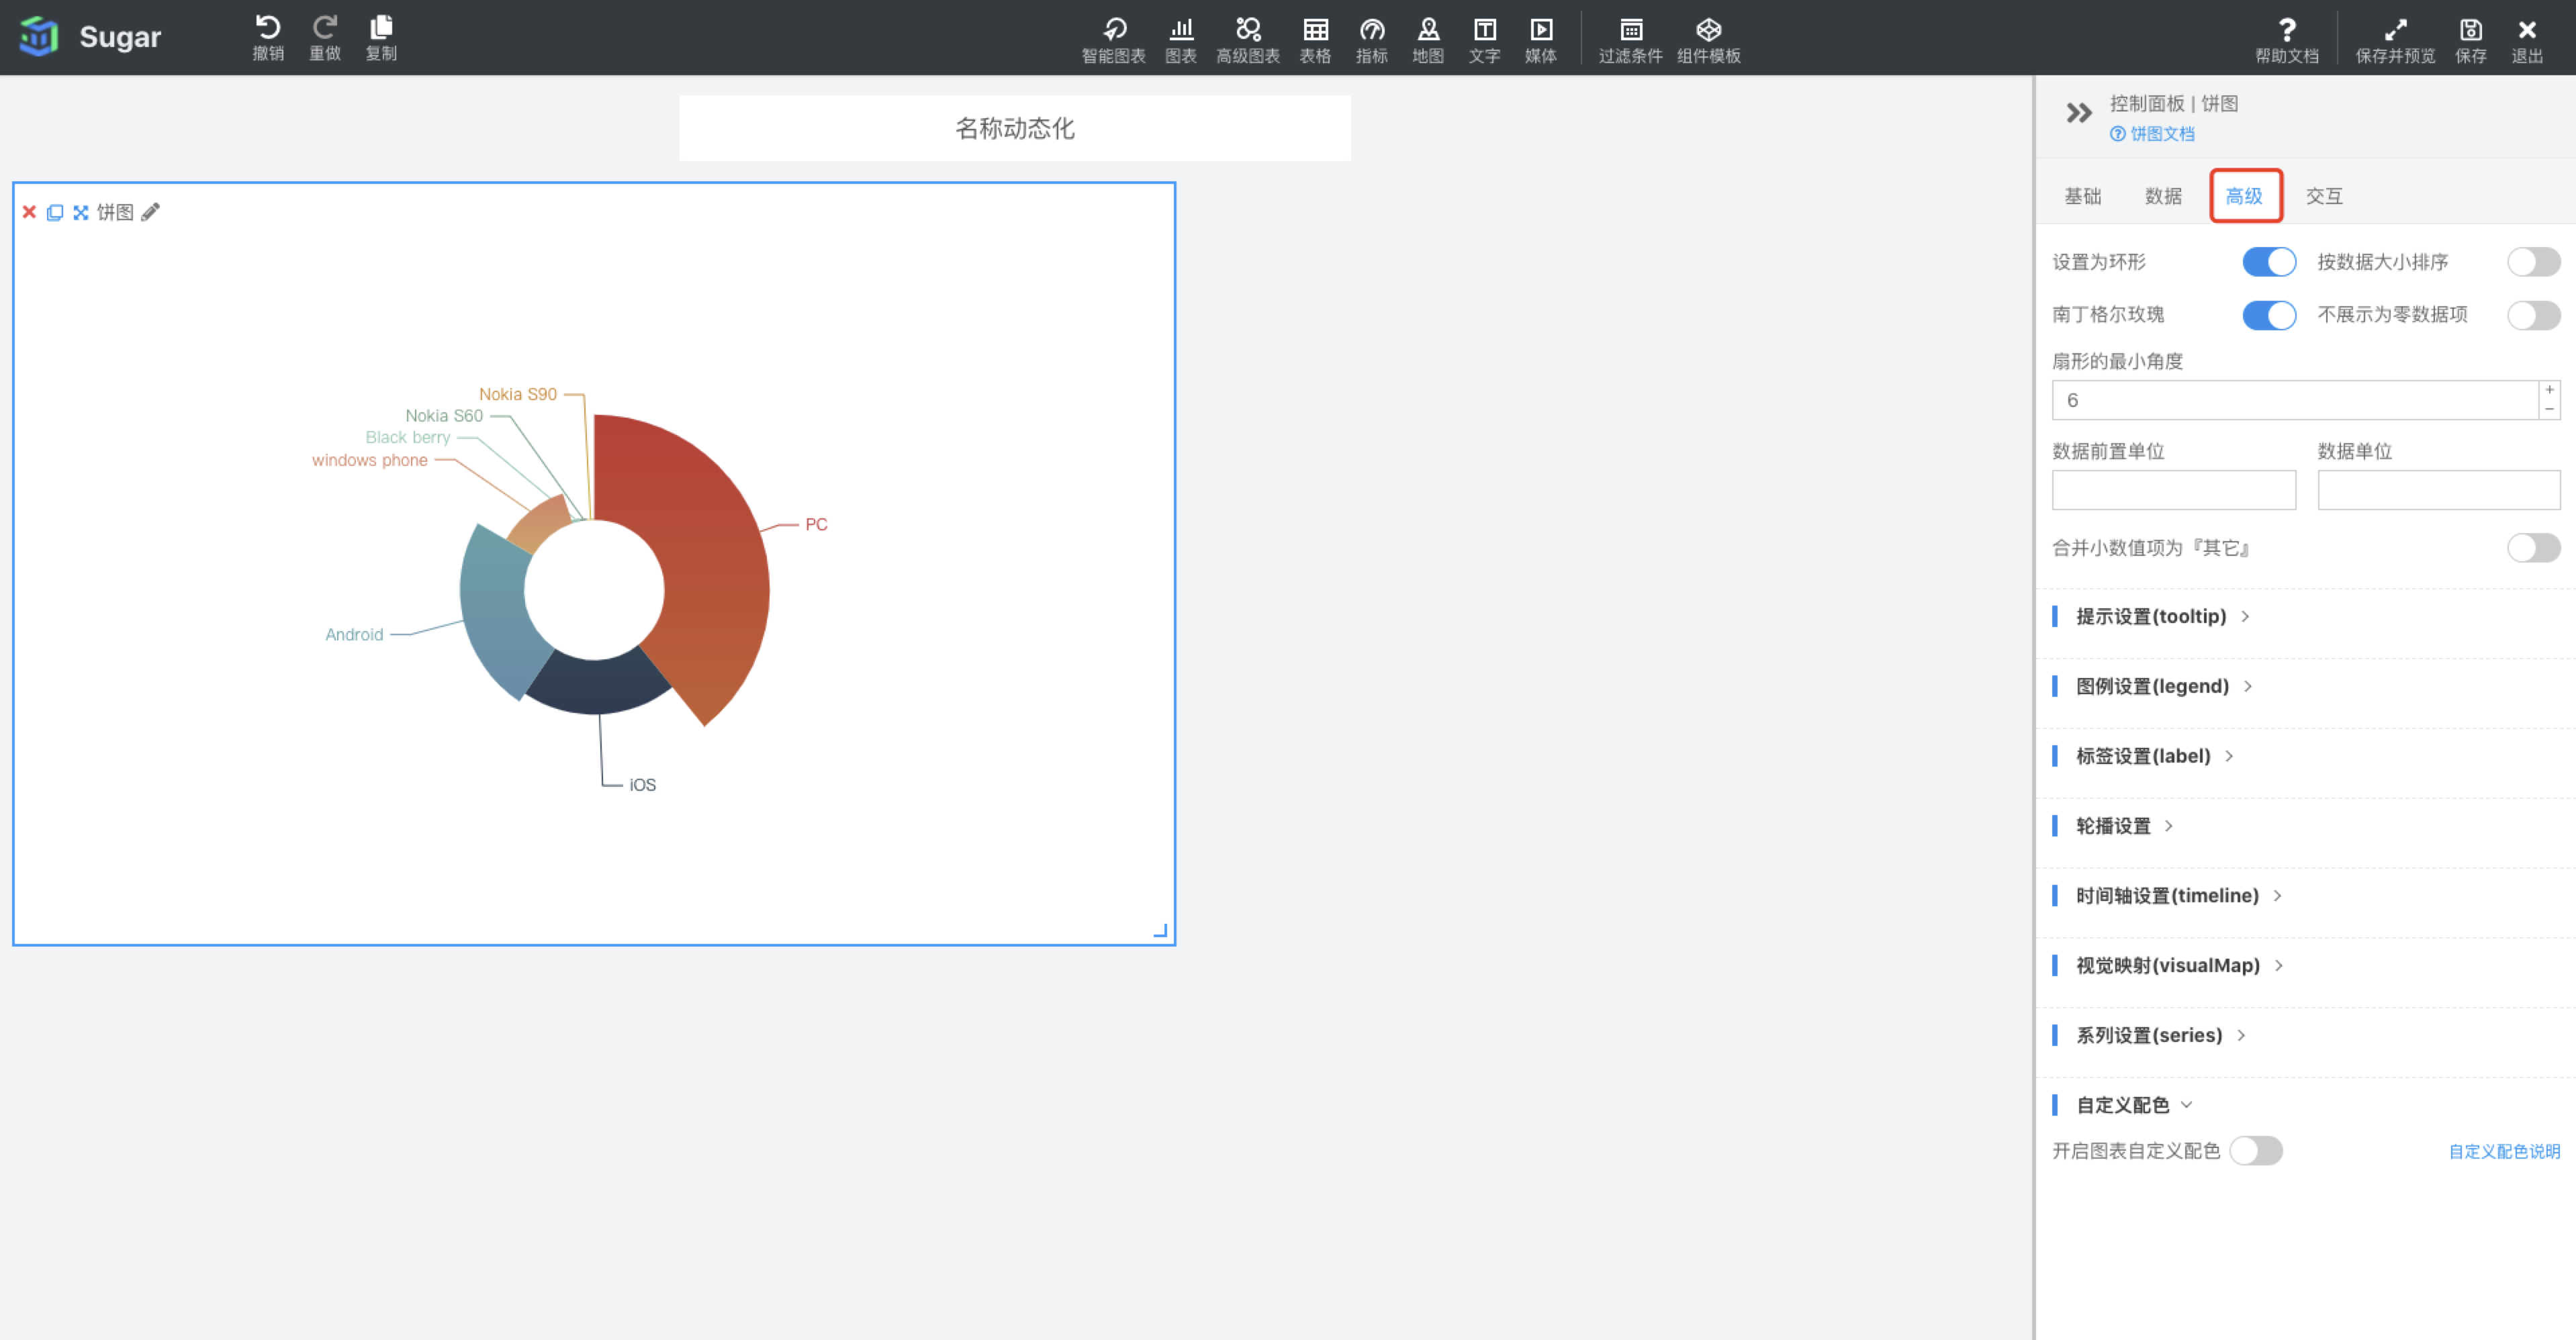Image resolution: width=2576 pixels, height=1340 pixels.
Task: Switch to 交互 tab
Action: pos(2324,196)
